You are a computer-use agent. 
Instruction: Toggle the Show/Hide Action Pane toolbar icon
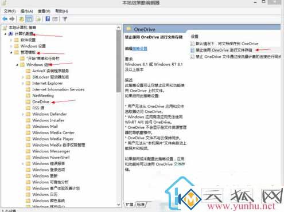(x=55, y=19)
